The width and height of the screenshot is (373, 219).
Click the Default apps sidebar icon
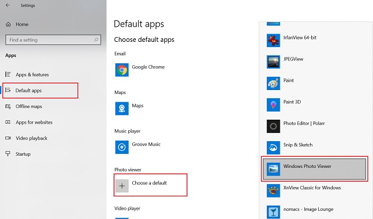click(x=8, y=90)
